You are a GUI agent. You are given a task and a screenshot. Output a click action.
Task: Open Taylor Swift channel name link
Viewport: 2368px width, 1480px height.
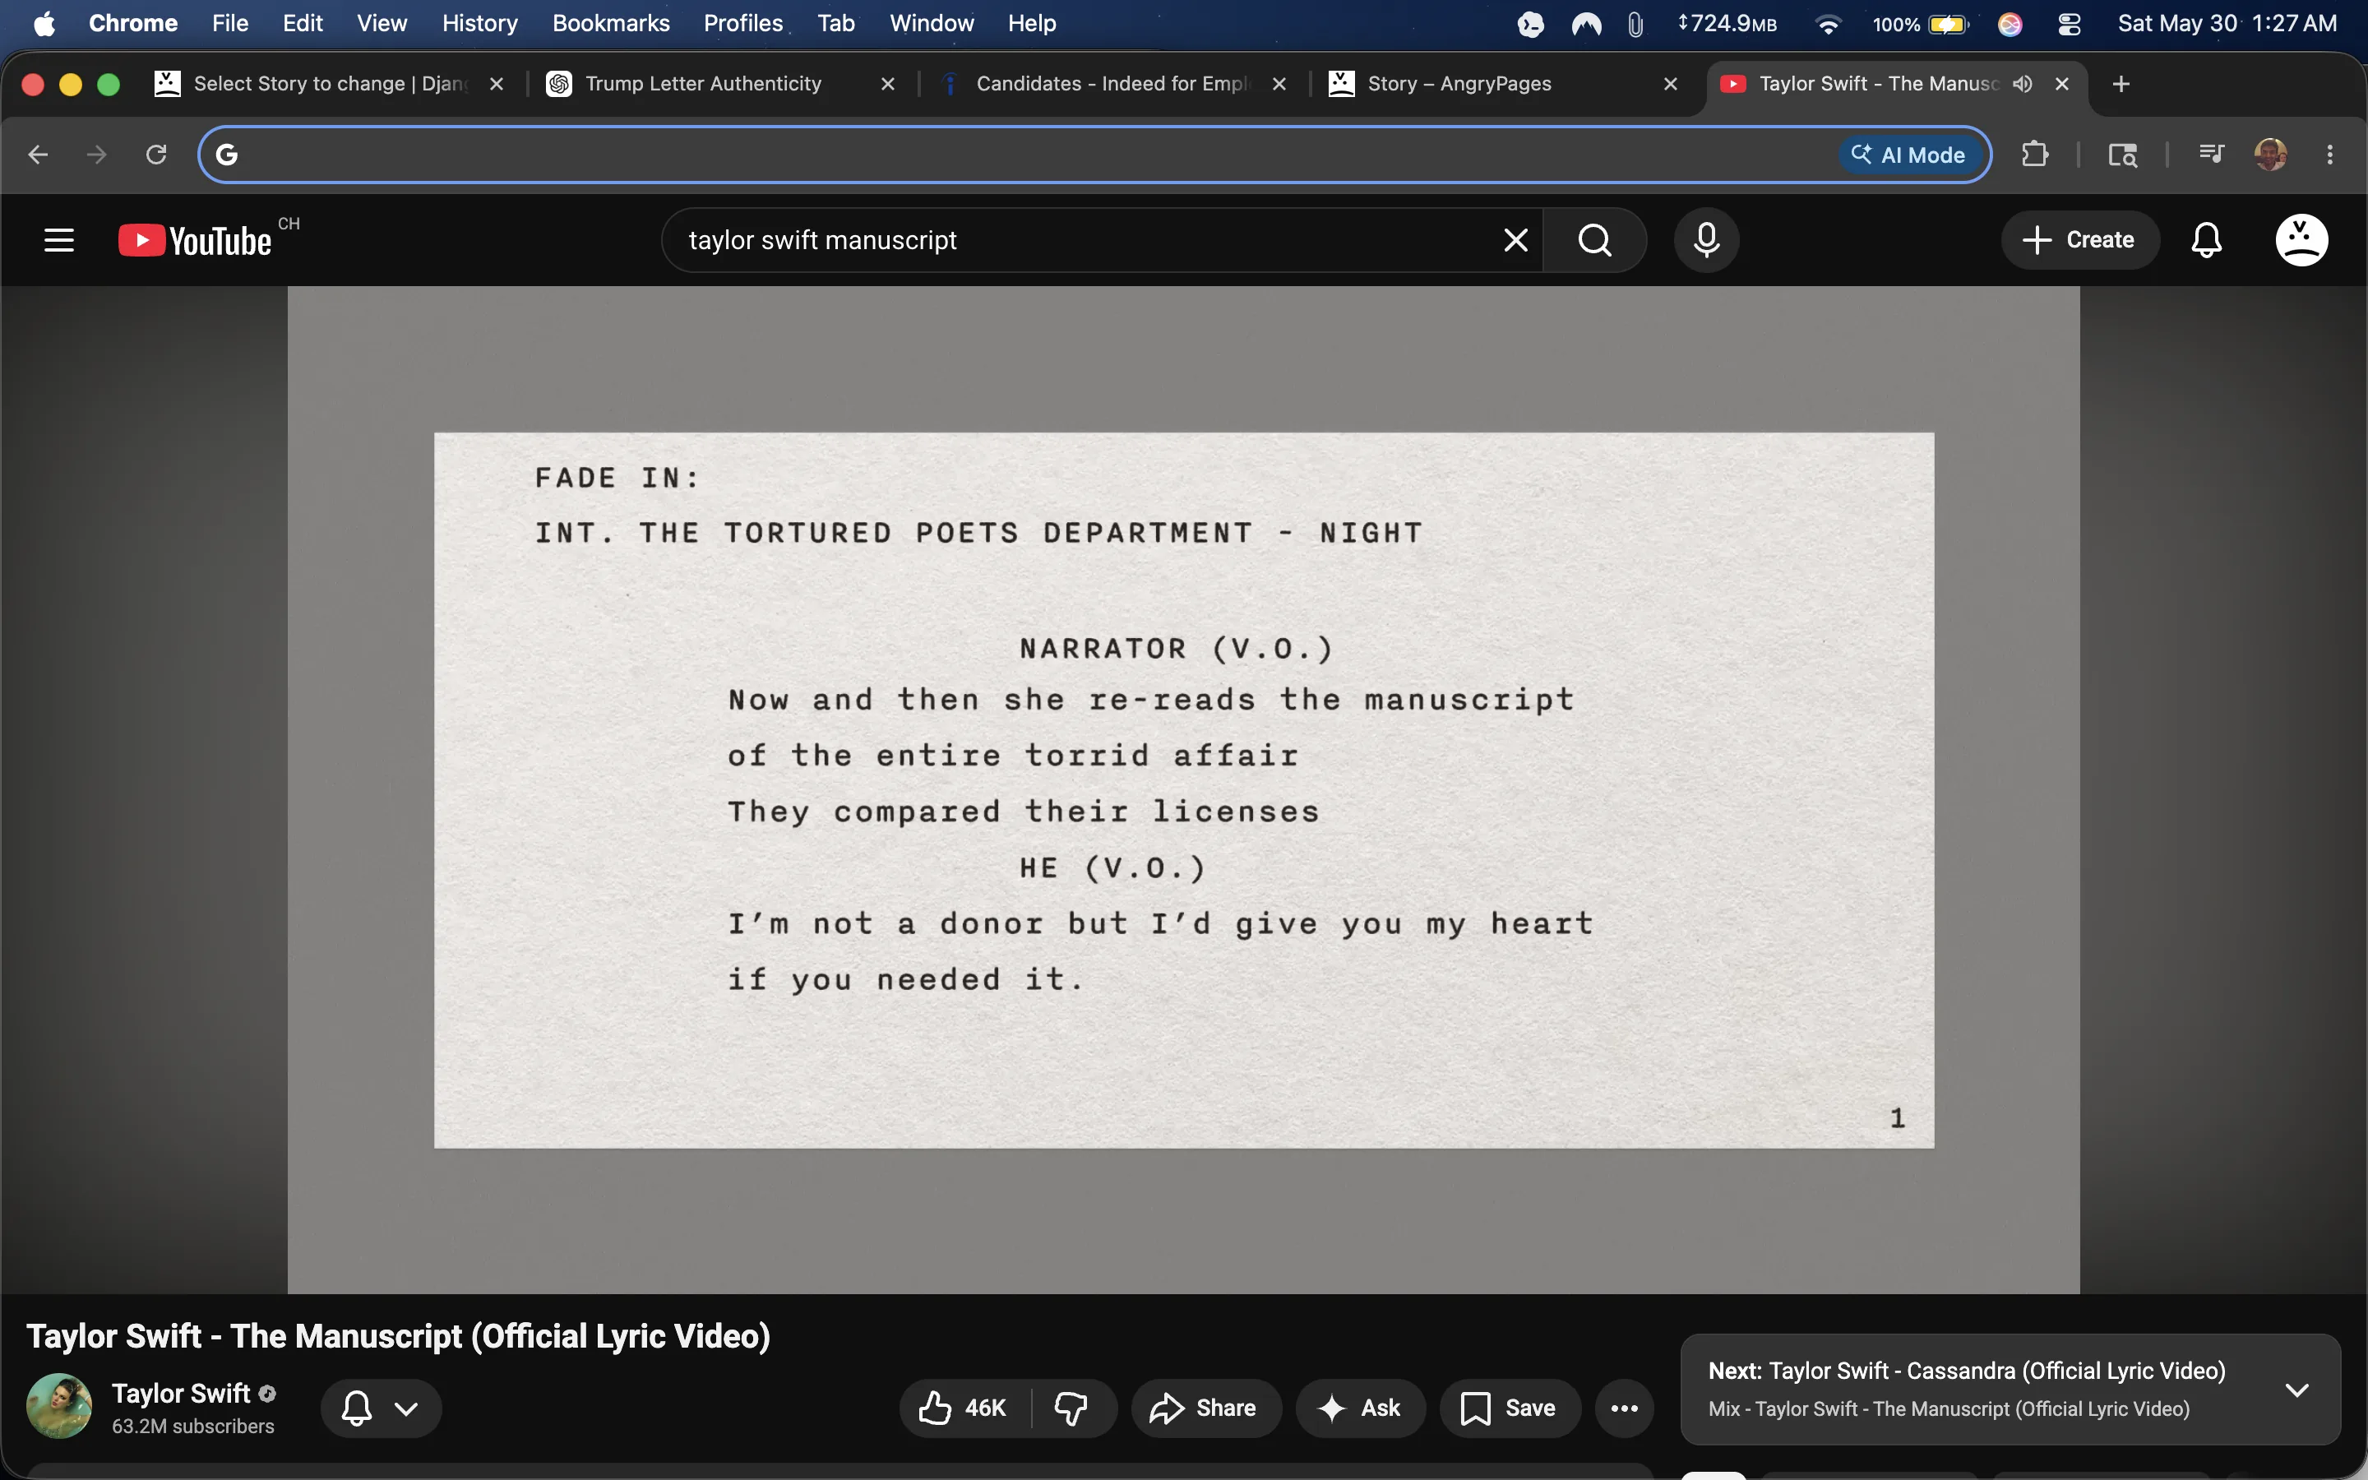point(181,1393)
